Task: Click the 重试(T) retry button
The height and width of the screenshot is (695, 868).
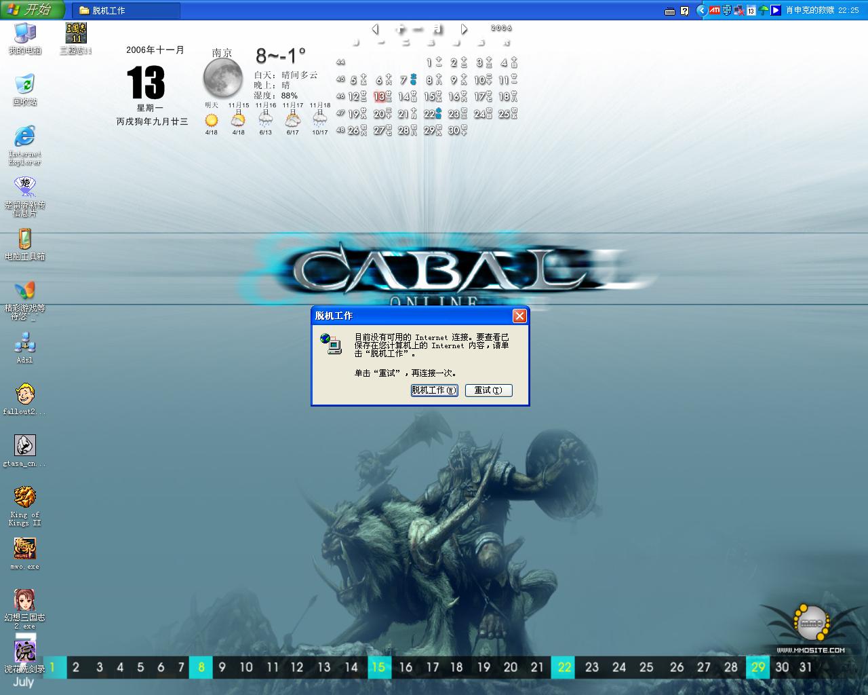Action: pyautogui.click(x=488, y=390)
